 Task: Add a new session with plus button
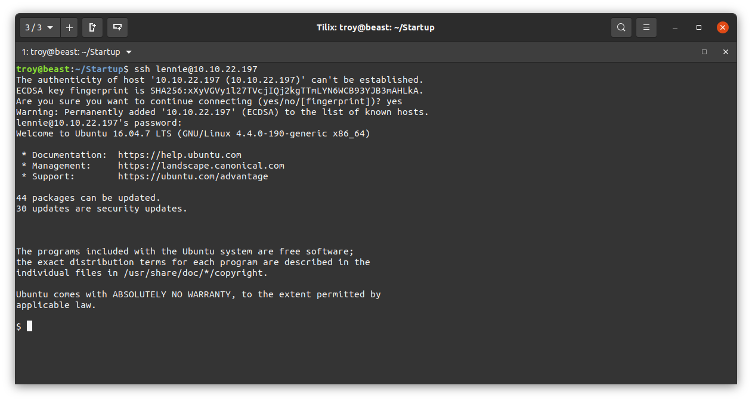pos(69,27)
